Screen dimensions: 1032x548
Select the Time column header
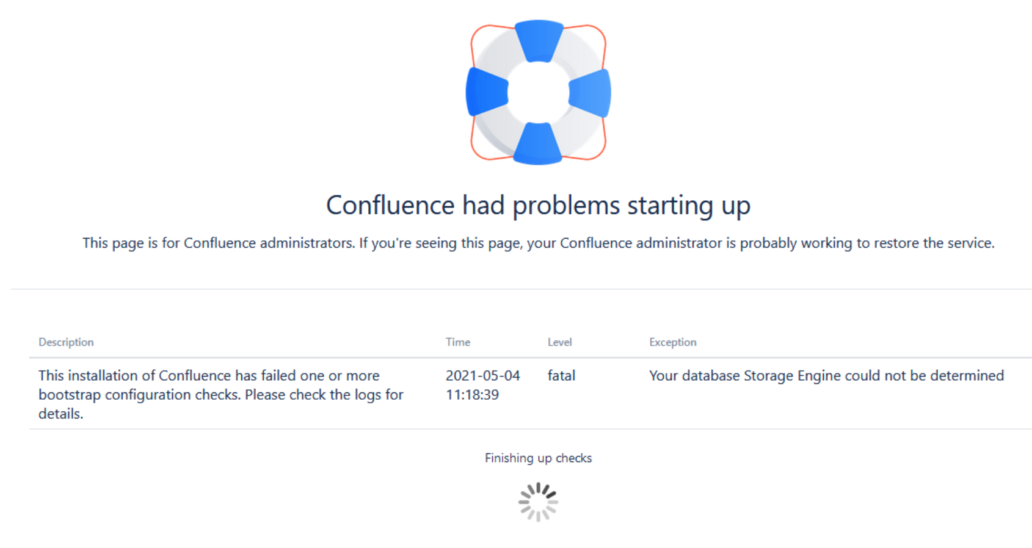(x=458, y=342)
